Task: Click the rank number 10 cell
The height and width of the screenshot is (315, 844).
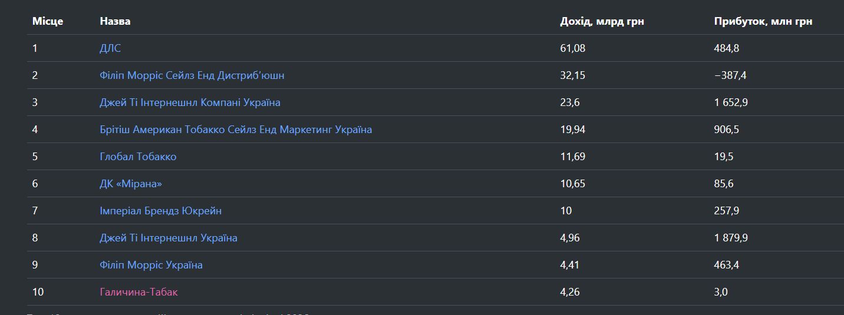Action: coord(38,292)
